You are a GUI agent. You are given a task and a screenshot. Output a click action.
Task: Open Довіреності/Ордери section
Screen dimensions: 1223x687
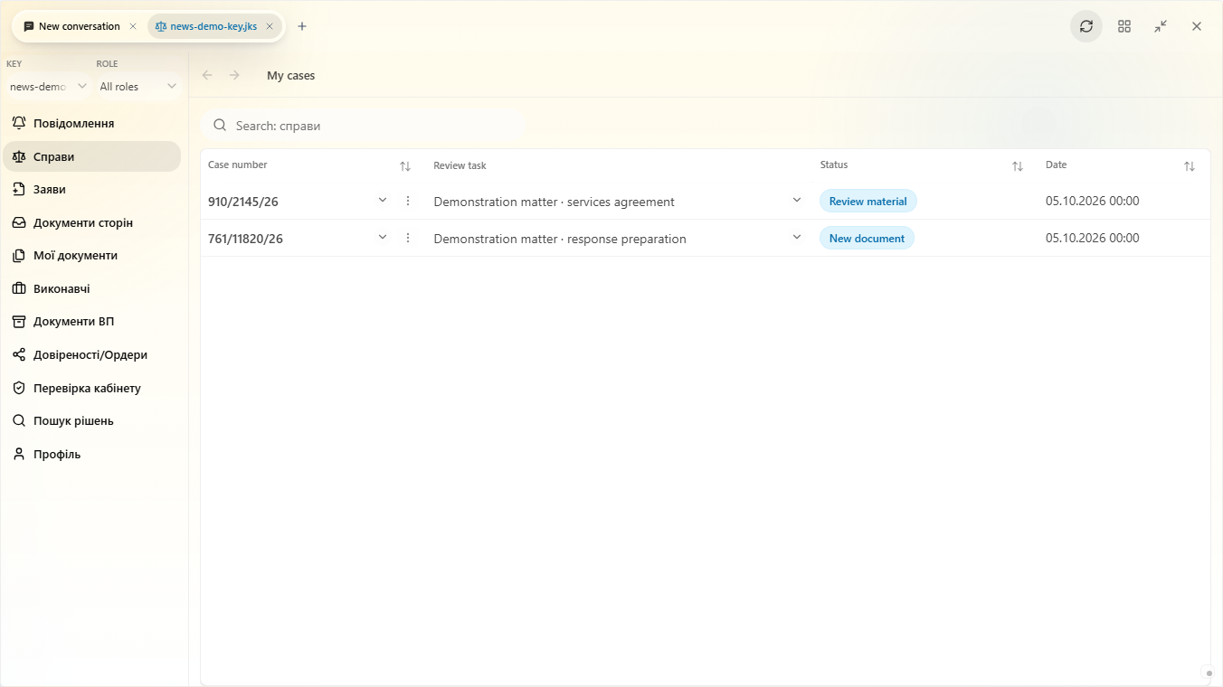(92, 355)
